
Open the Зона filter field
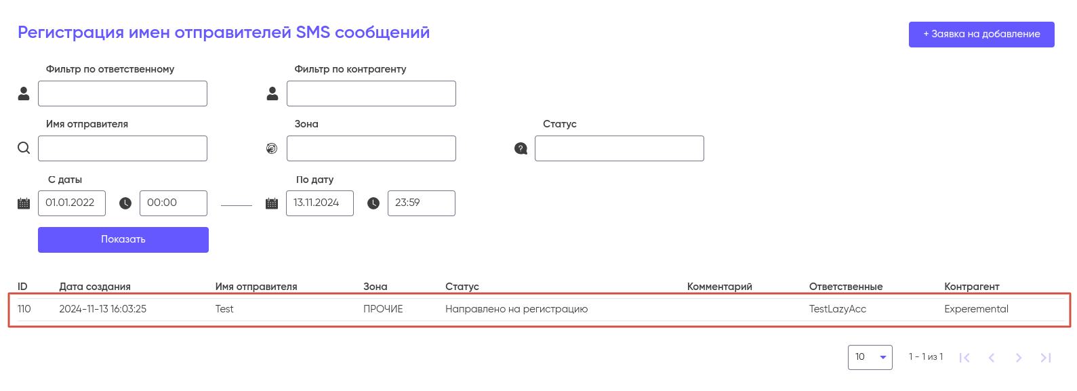coord(371,148)
